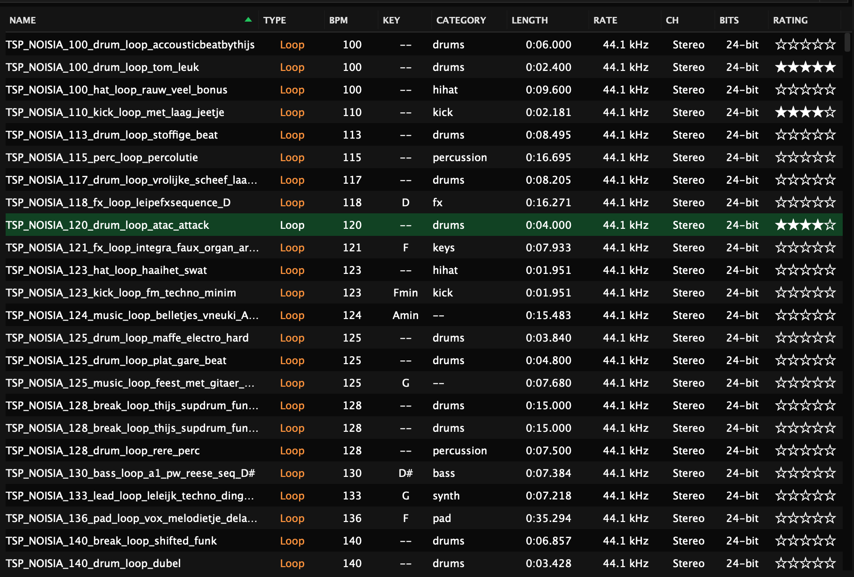Screen dimensions: 854x577
Task: Select TSP_NOISIA_118_fx_loop_leipefxsequence_D sample
Action: 118,203
